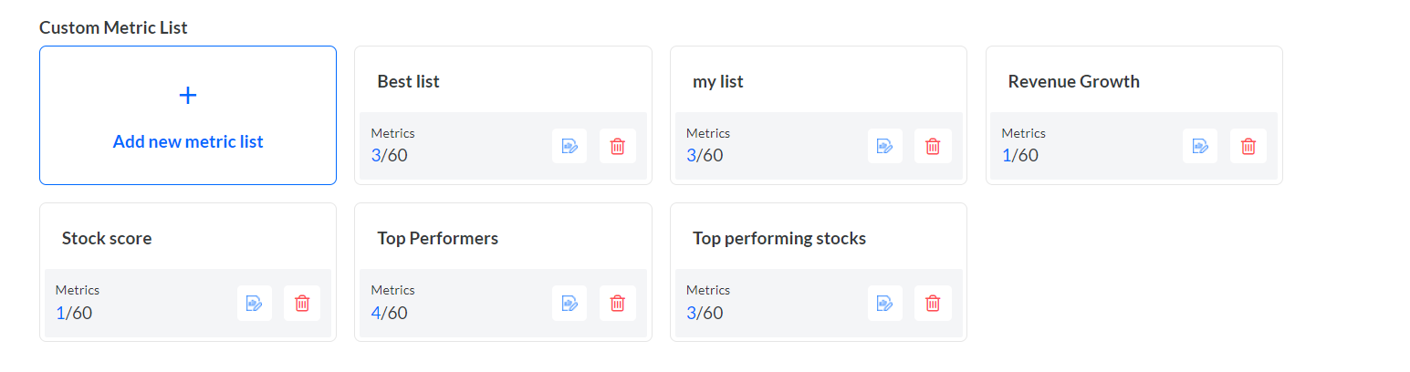The width and height of the screenshot is (1410, 372).
Task: Edit the Revenue Growth metric list
Action: point(1201,146)
